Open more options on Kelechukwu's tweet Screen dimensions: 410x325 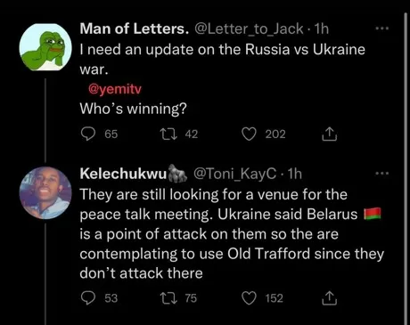point(382,173)
